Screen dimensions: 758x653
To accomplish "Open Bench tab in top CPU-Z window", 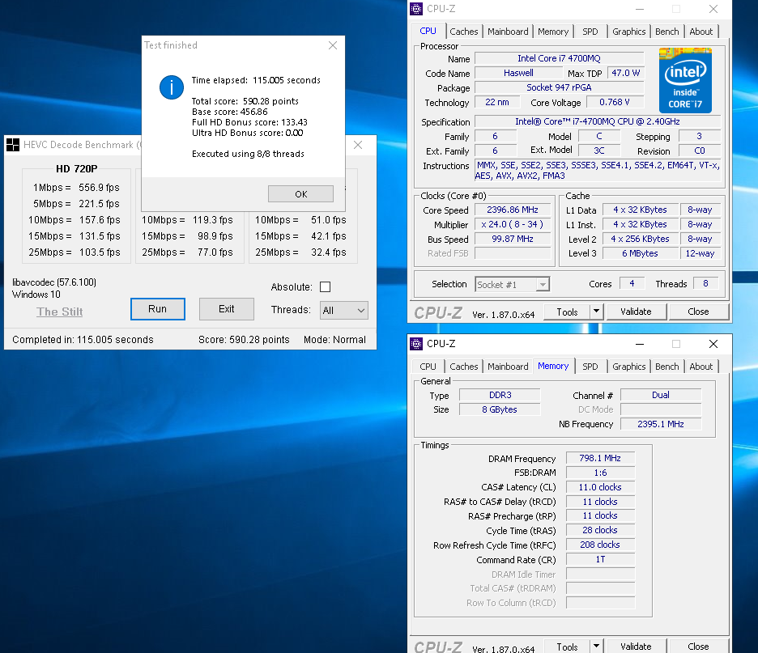I will click(666, 32).
